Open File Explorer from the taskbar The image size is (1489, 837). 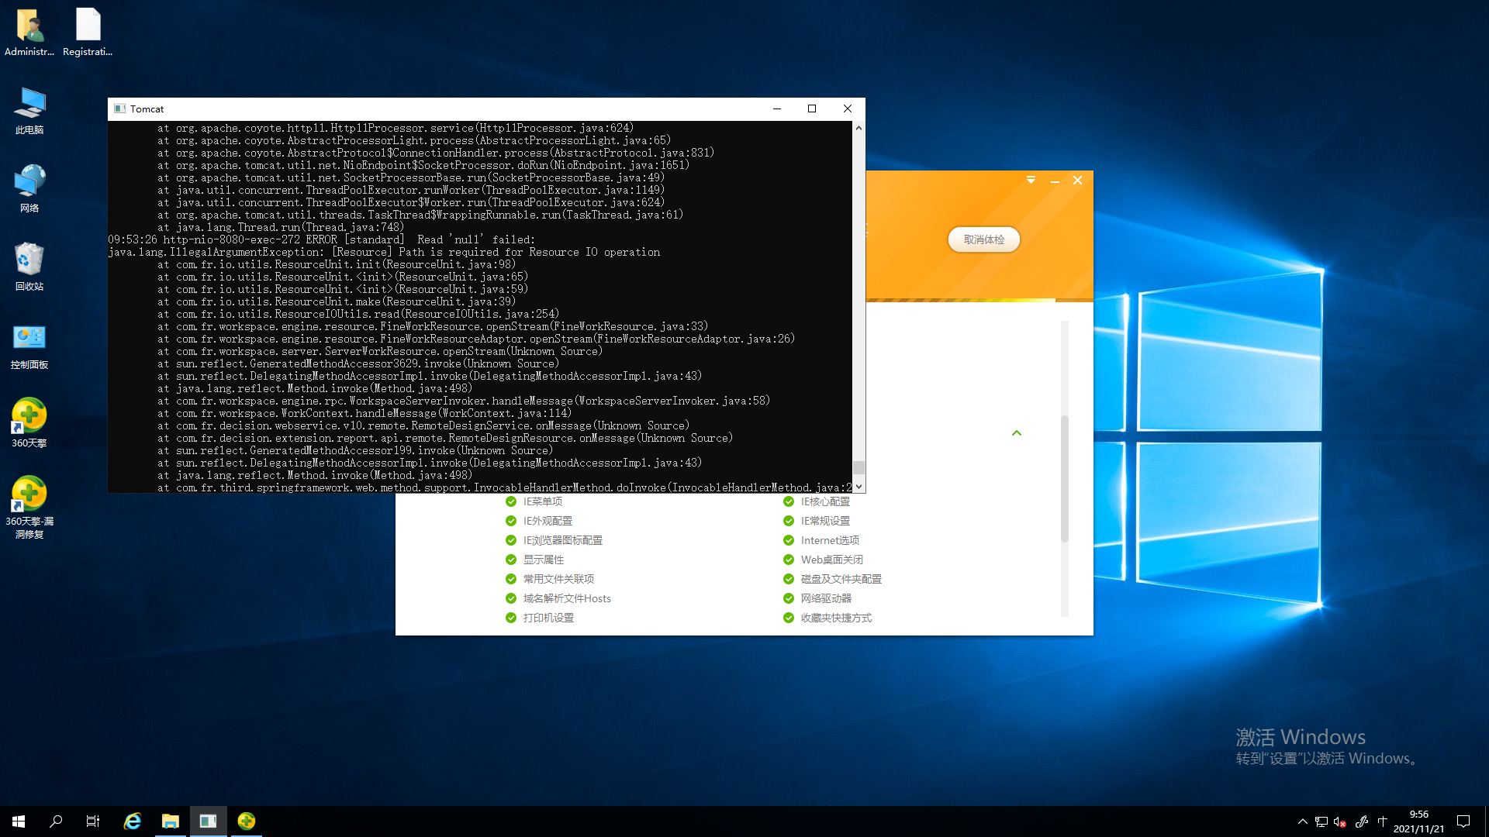pos(170,821)
